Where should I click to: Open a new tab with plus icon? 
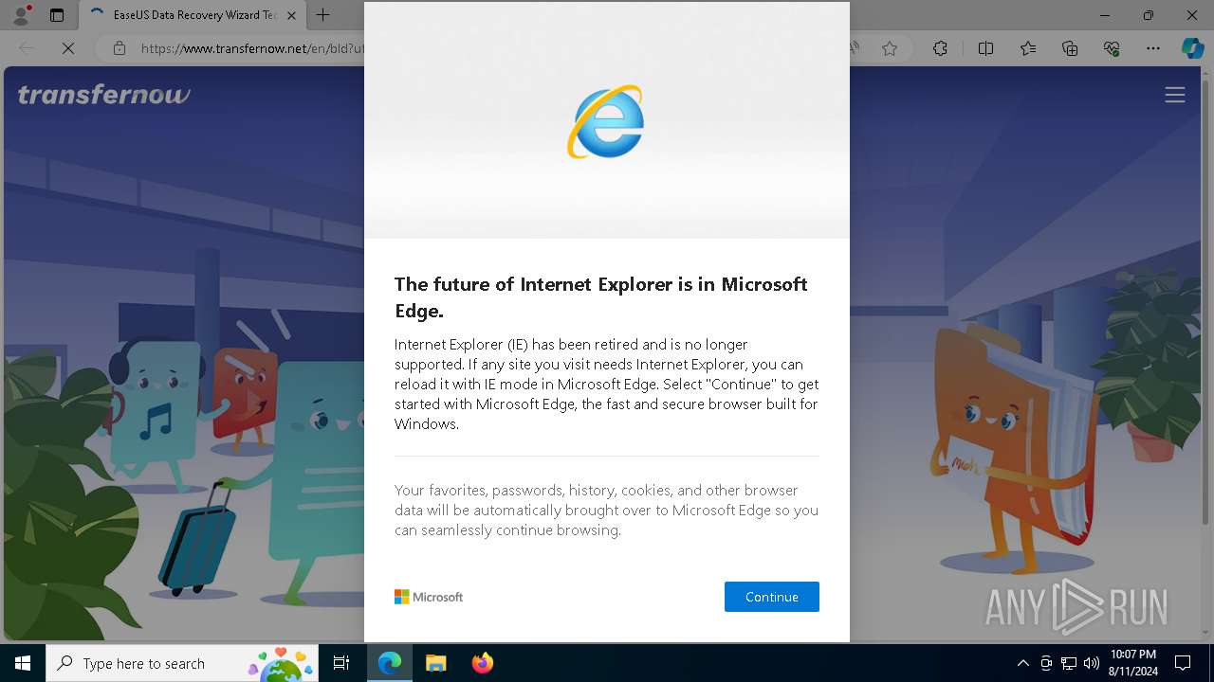pyautogui.click(x=322, y=15)
